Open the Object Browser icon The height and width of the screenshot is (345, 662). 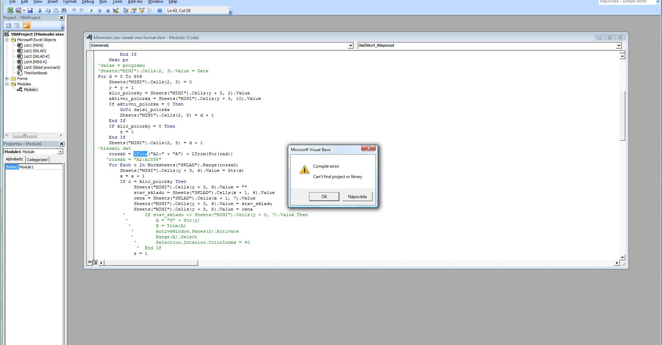click(x=142, y=10)
